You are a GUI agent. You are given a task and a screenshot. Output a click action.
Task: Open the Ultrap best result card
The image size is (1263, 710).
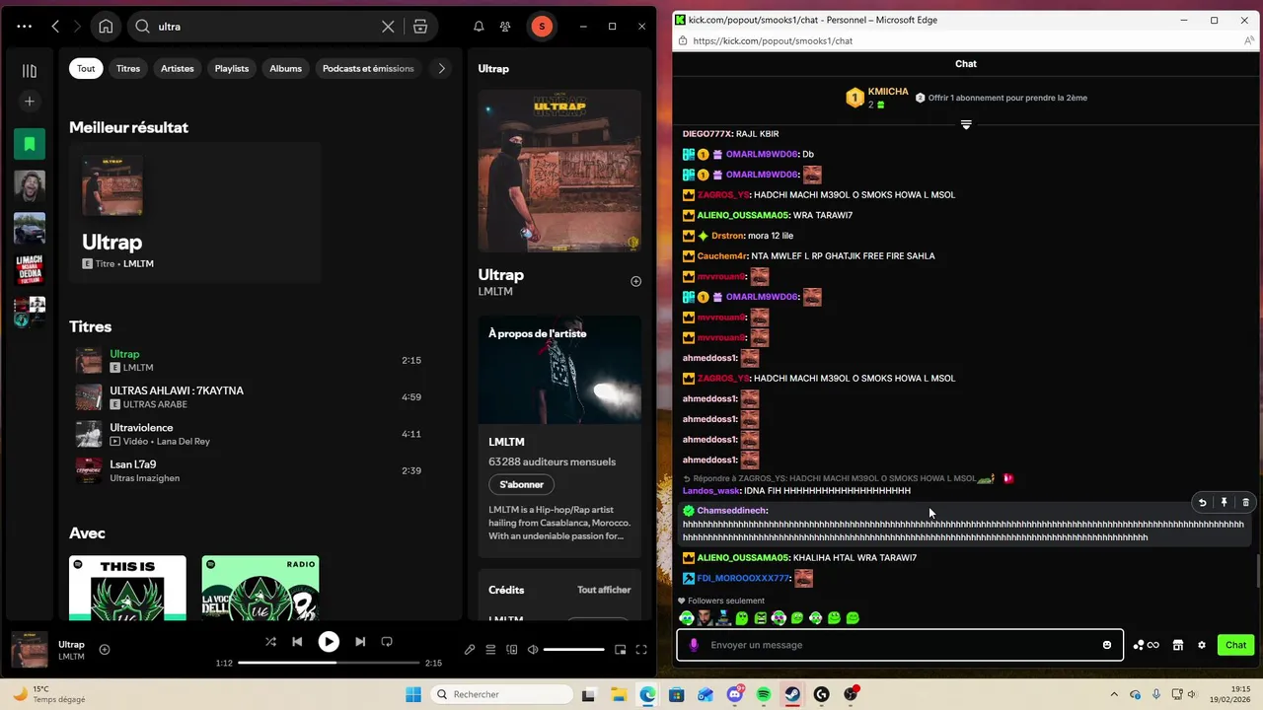point(195,215)
